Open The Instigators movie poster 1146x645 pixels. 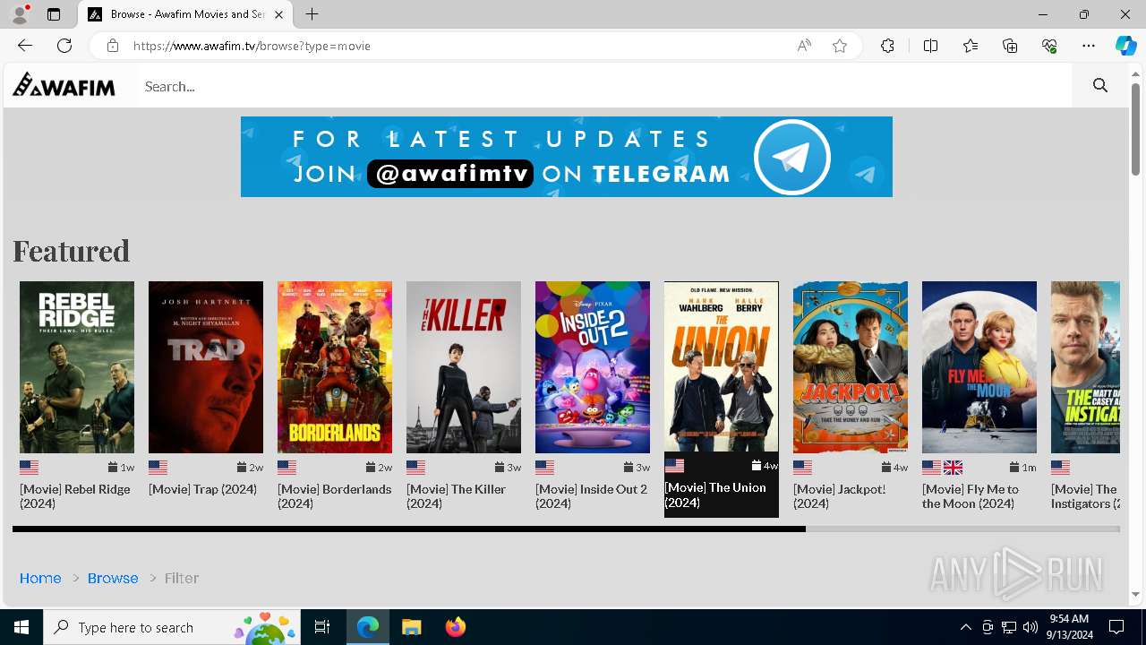pos(1085,367)
